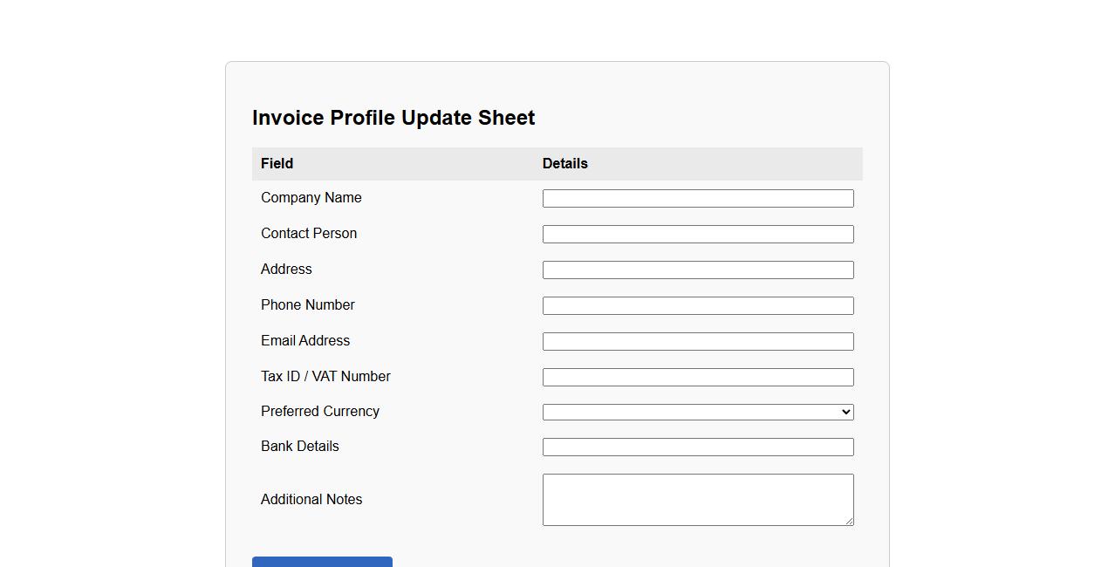1115x567 pixels.
Task: Click the Contact Person label text
Action: tap(309, 234)
